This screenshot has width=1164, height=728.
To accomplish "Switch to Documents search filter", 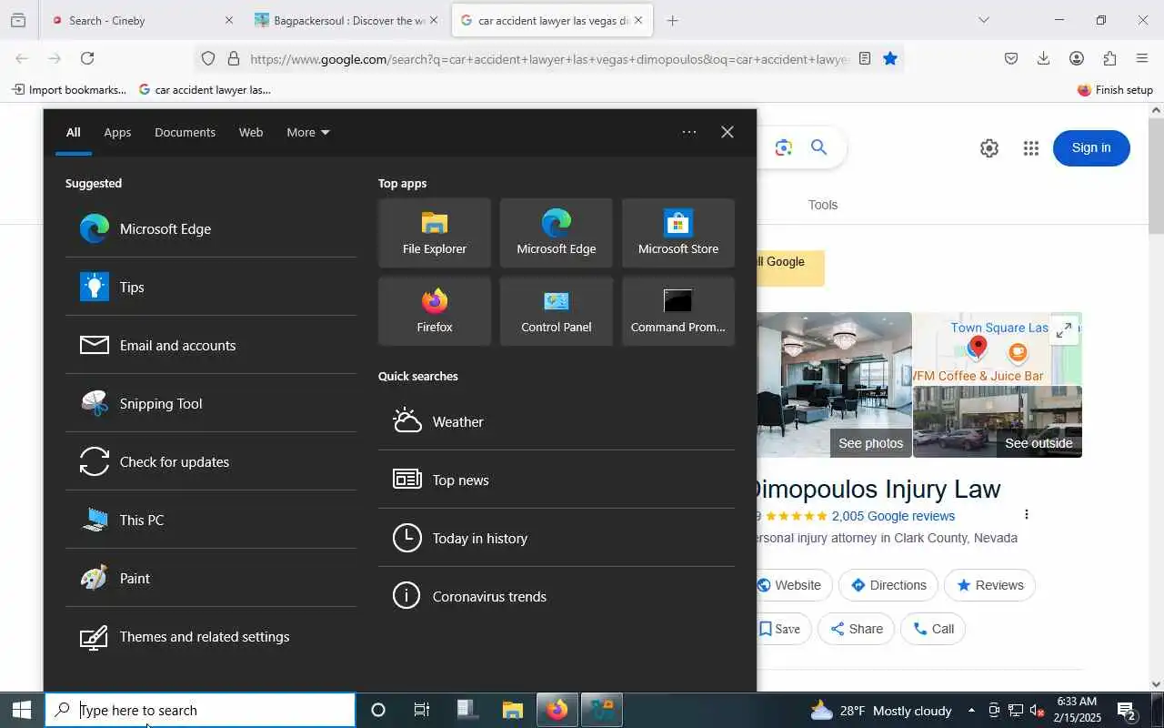I will [185, 132].
